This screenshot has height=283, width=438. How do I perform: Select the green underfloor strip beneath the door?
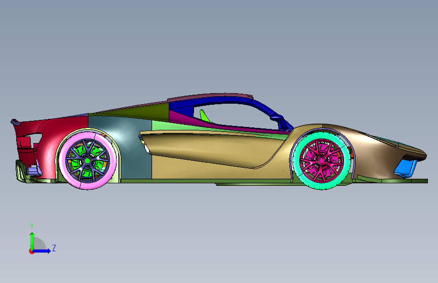pos(207,181)
